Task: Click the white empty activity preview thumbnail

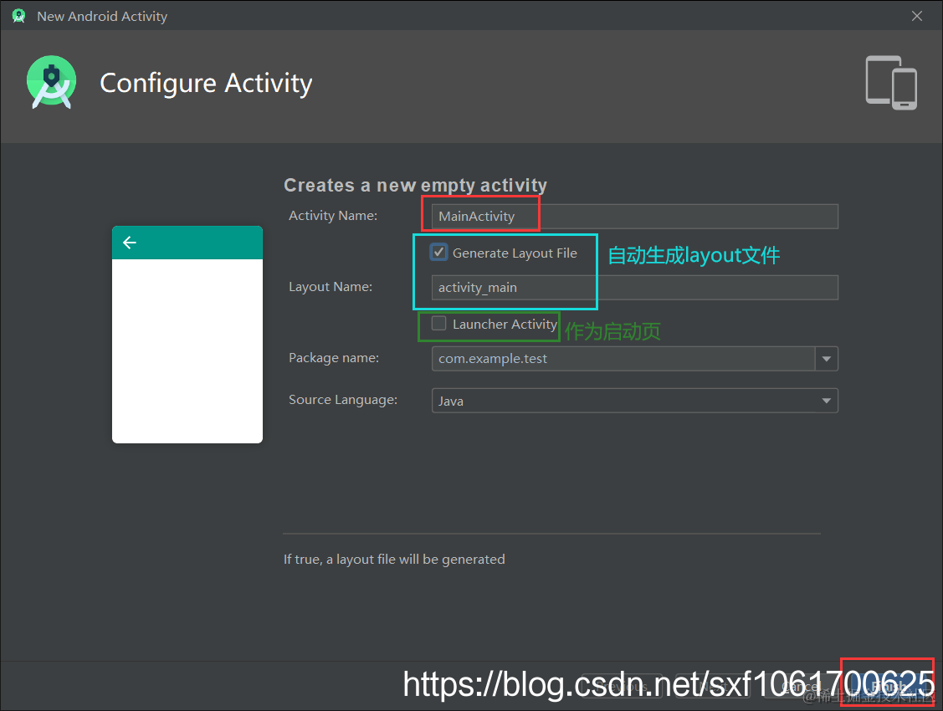Action: [x=187, y=335]
